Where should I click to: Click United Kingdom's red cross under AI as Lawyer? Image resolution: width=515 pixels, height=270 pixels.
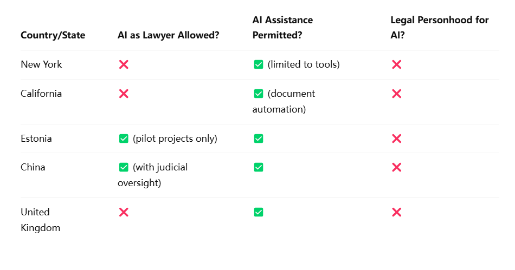(x=124, y=212)
